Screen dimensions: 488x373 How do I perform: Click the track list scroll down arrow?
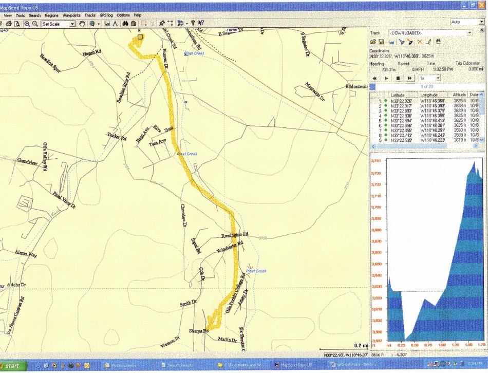click(482, 140)
